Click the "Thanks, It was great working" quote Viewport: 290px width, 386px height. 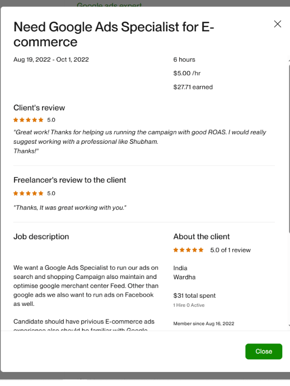click(x=70, y=207)
